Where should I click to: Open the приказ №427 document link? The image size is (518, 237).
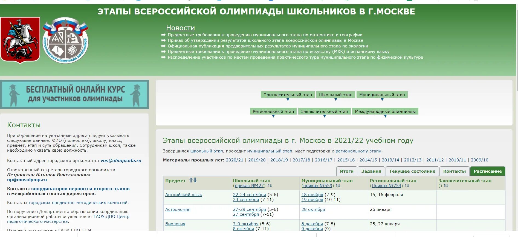click(x=249, y=186)
